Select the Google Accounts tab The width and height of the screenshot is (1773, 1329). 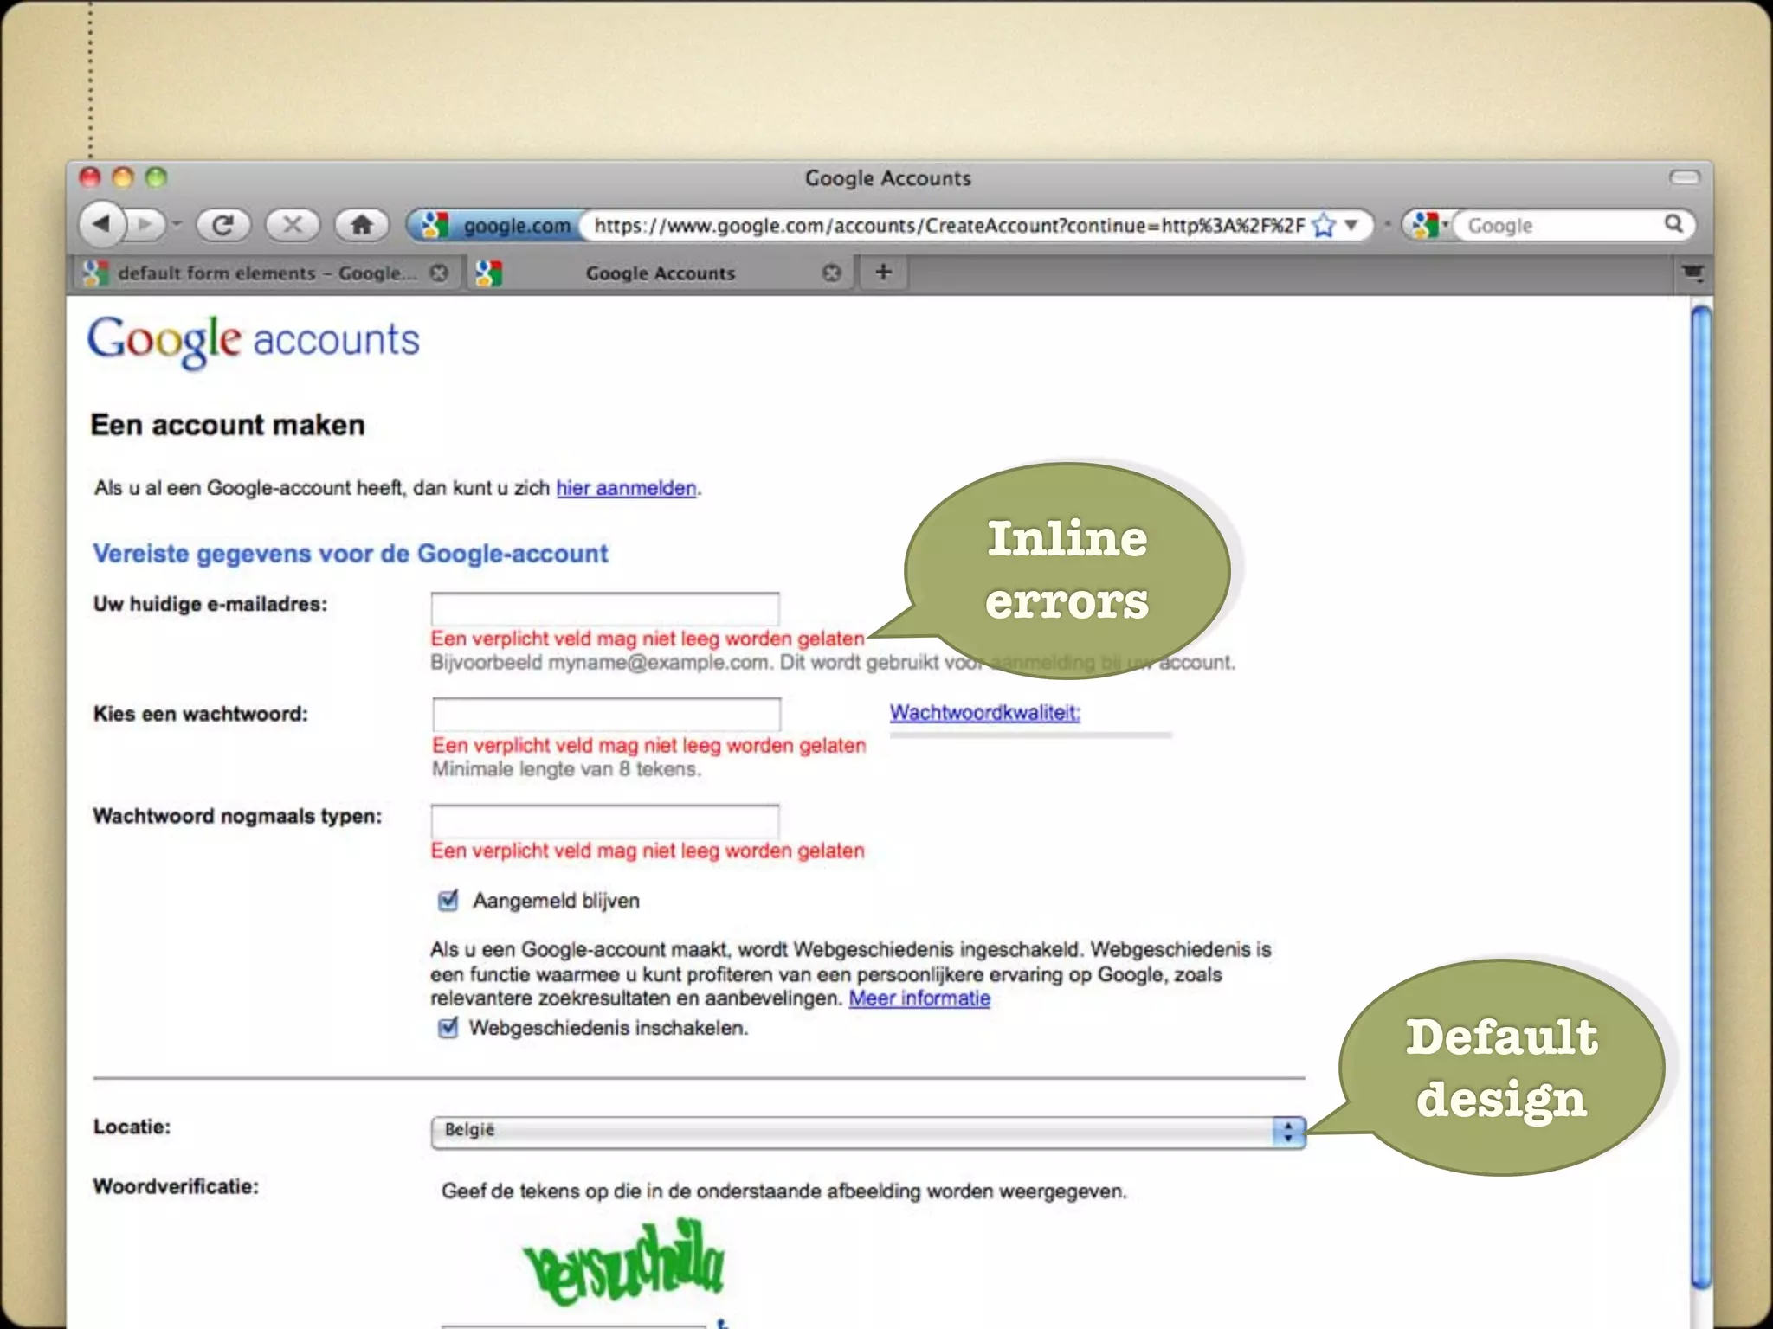(x=660, y=273)
